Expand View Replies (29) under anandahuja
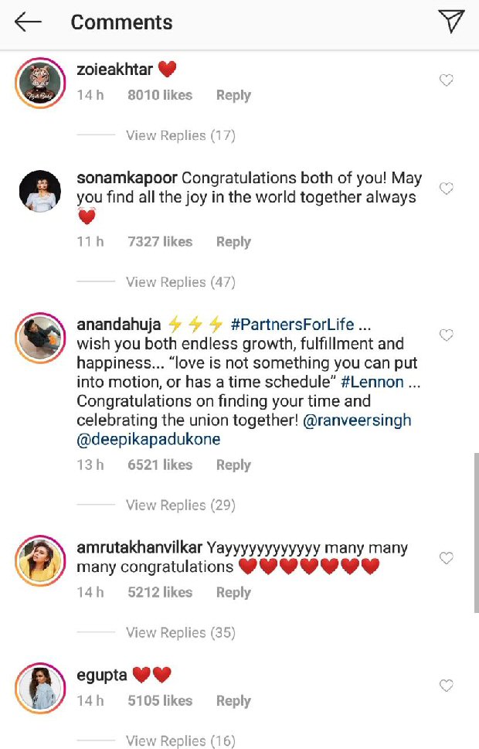Image resolution: width=479 pixels, height=749 pixels. click(x=180, y=505)
